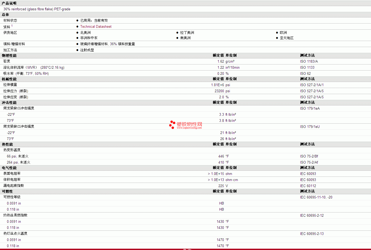Select the IEC 60695-2-13 test method text
371x250 pixels.
tap(312, 234)
